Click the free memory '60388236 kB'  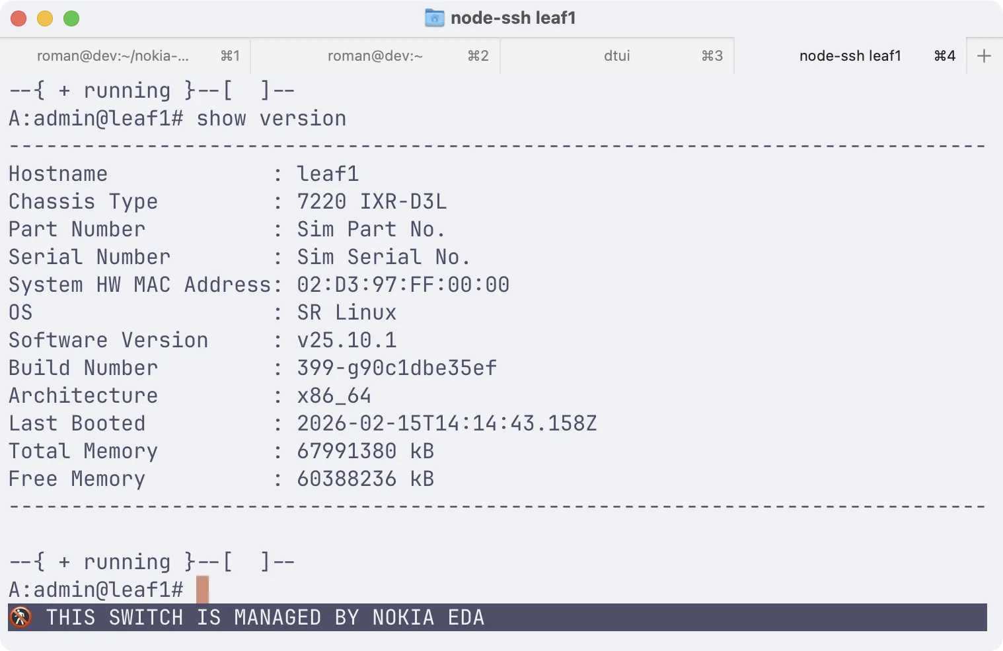point(365,479)
